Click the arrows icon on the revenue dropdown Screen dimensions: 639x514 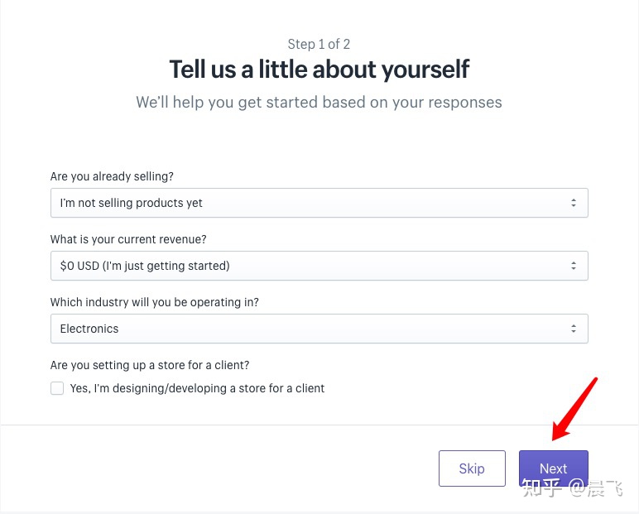click(x=573, y=266)
